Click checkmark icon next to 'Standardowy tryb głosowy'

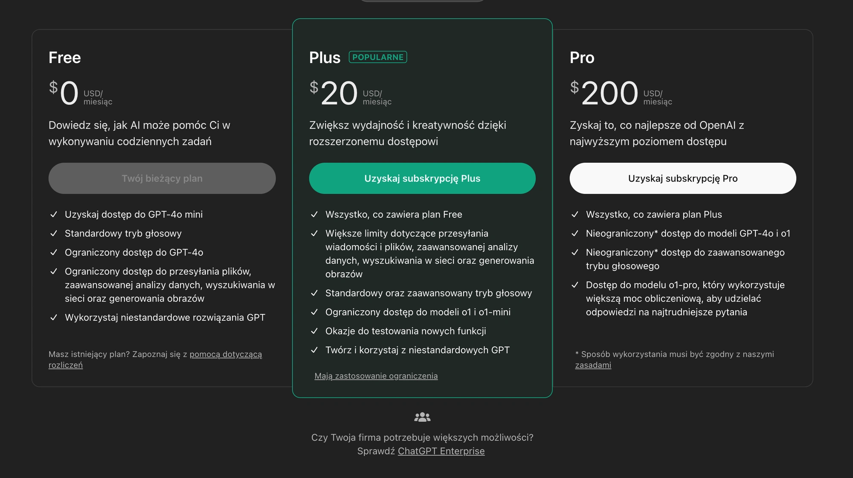(54, 233)
